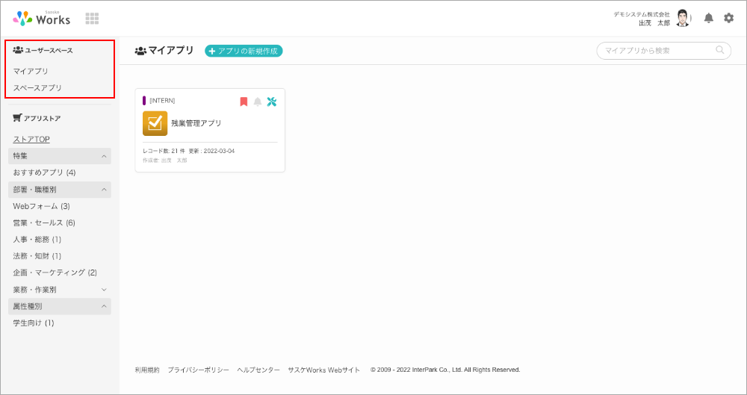Open tools settings on 残業管理アプリ card

click(272, 102)
